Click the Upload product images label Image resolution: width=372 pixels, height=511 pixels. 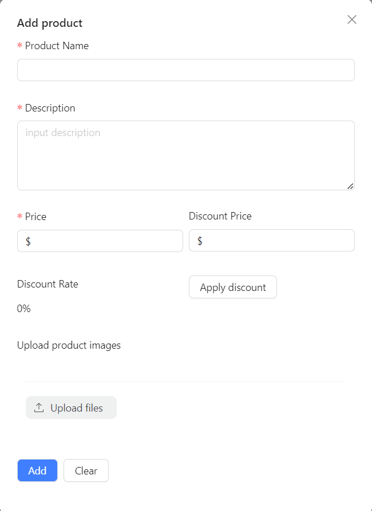[x=69, y=345]
